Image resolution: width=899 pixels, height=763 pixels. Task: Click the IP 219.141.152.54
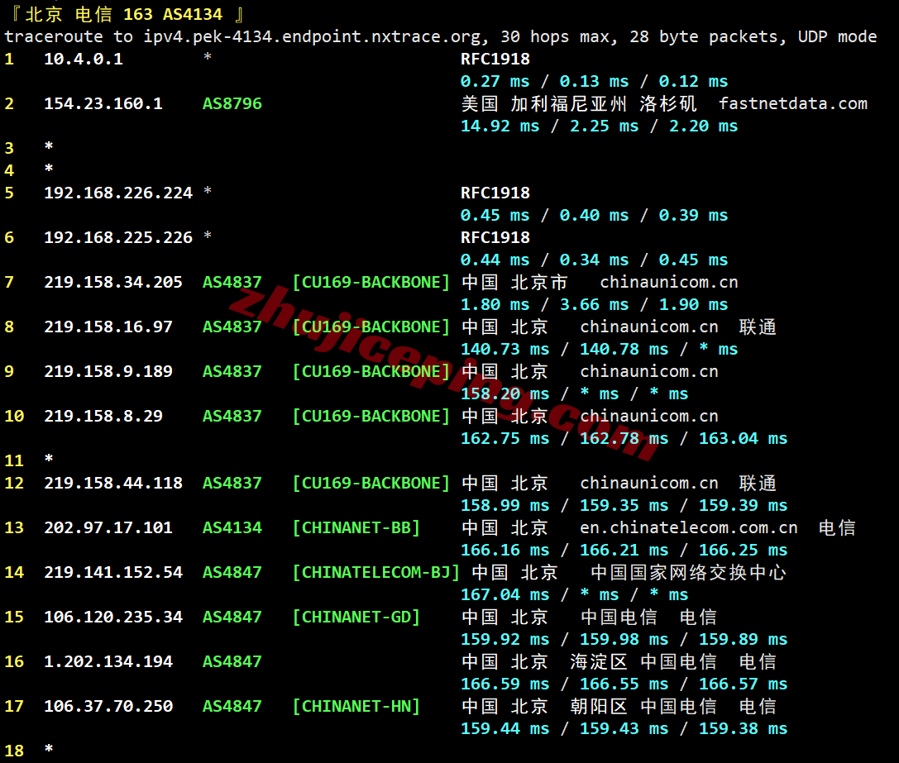(x=113, y=573)
